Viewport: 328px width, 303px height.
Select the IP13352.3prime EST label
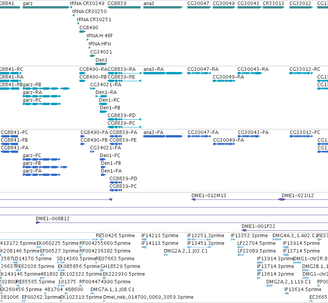pos(249,236)
